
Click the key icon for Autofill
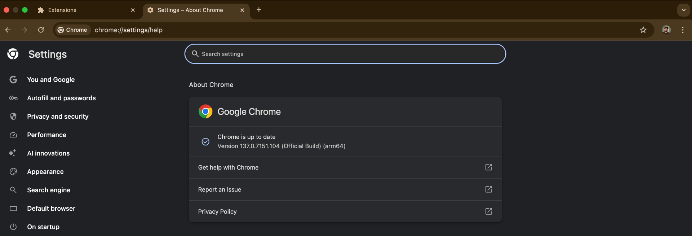[x=13, y=98]
